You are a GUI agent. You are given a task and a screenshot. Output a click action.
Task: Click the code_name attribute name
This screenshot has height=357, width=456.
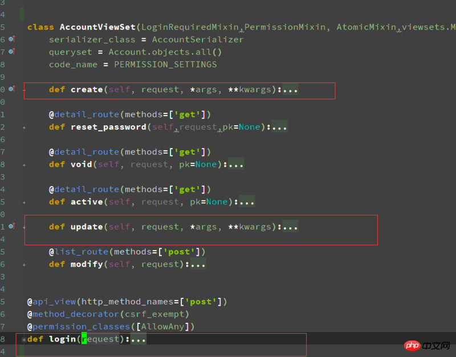tap(73, 64)
